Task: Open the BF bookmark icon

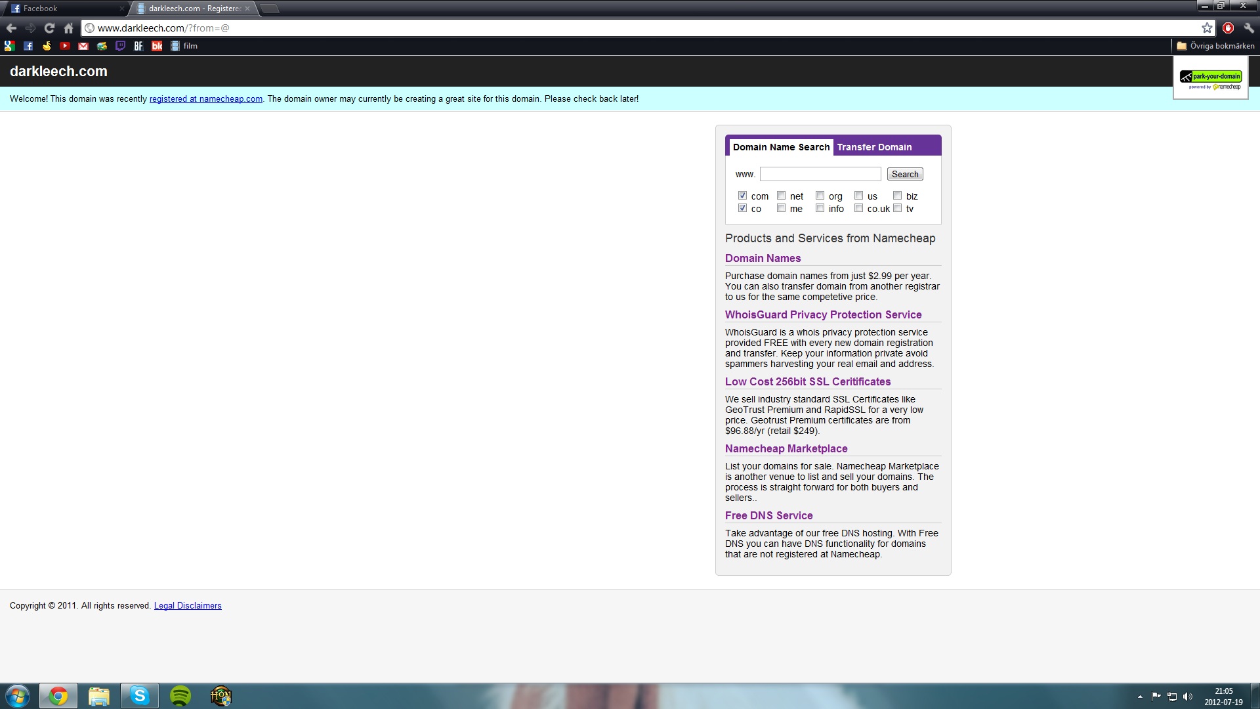Action: 138,46
